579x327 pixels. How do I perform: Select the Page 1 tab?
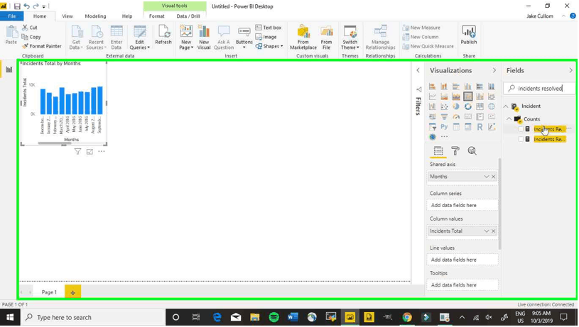(49, 292)
